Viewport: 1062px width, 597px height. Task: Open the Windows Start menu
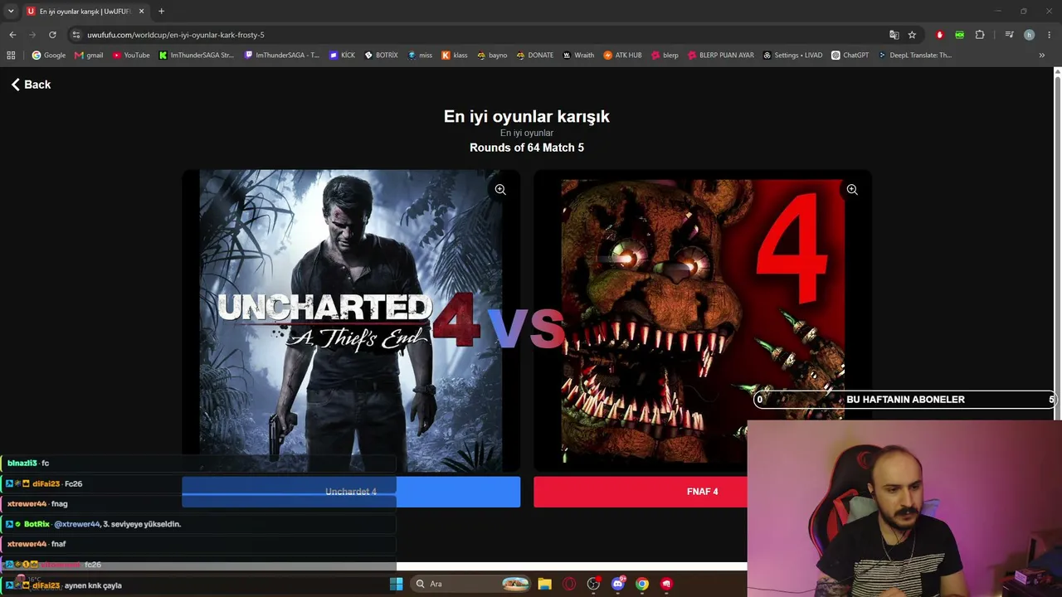point(396,584)
